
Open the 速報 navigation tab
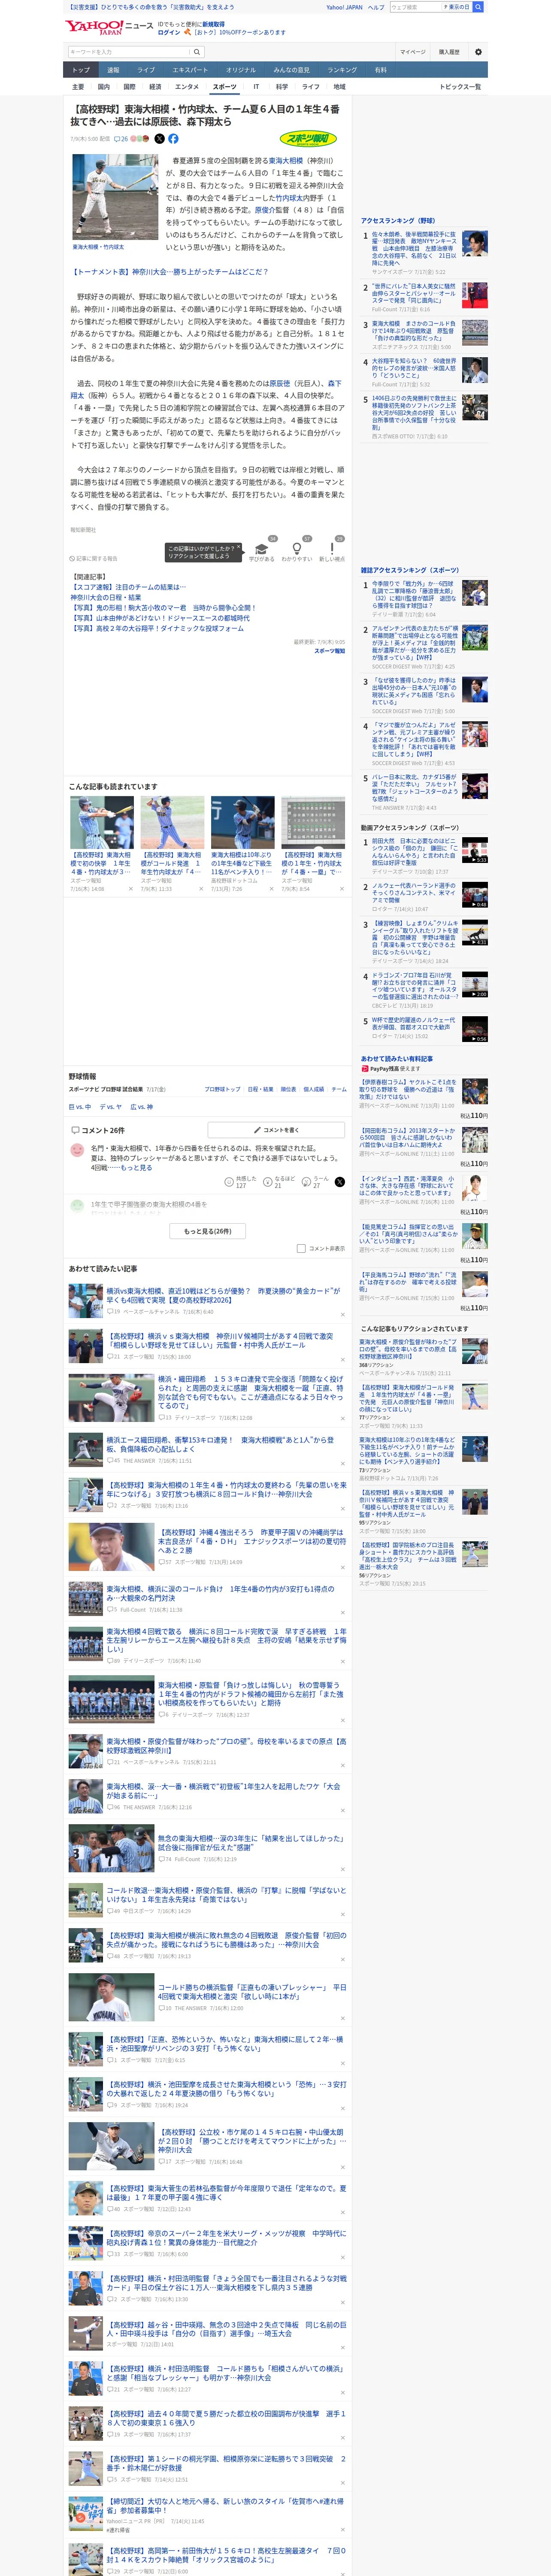(x=113, y=70)
